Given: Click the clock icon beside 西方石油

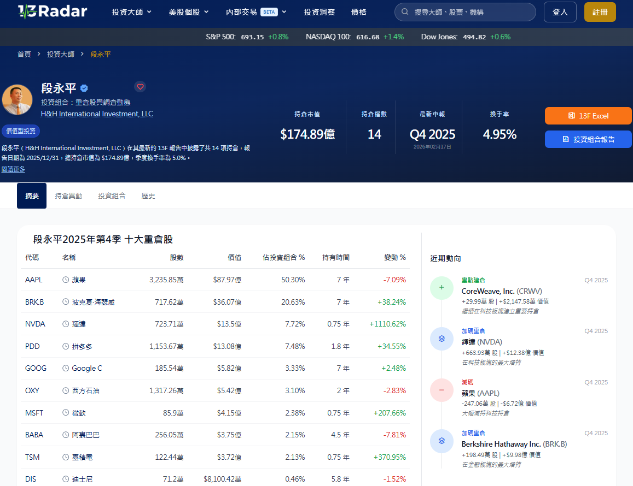Looking at the screenshot, I should coord(66,390).
